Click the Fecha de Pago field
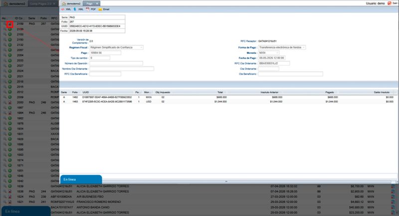The width and height of the screenshot is (399, 216). tap(271, 58)
